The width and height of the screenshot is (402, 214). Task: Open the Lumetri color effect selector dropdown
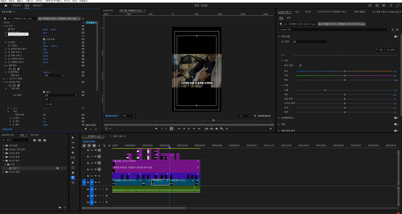334,30
